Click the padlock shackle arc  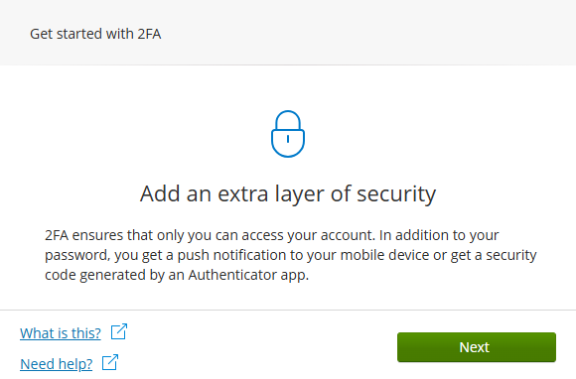[288, 120]
